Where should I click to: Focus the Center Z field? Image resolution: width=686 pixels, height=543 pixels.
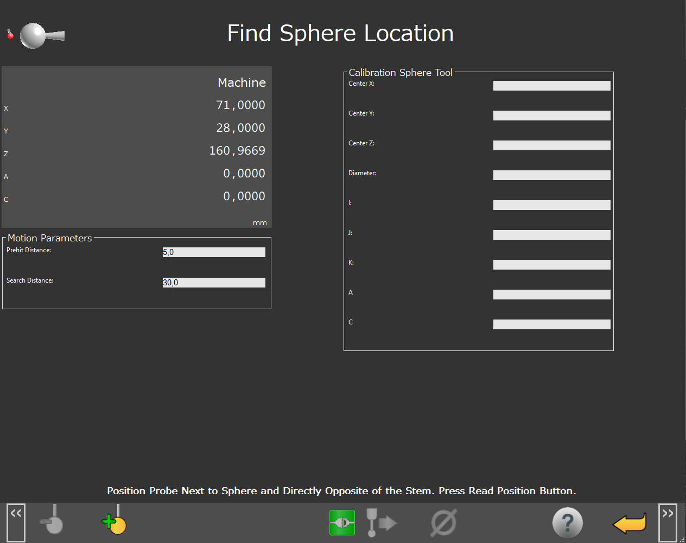tap(551, 145)
